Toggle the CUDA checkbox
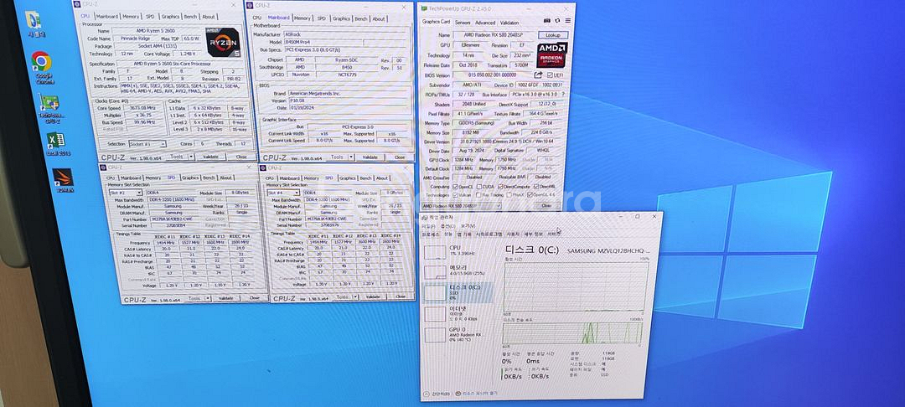 click(479, 187)
